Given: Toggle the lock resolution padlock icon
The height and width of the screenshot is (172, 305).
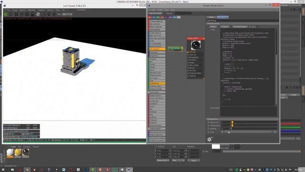Looking at the screenshot, I should click(32, 14).
